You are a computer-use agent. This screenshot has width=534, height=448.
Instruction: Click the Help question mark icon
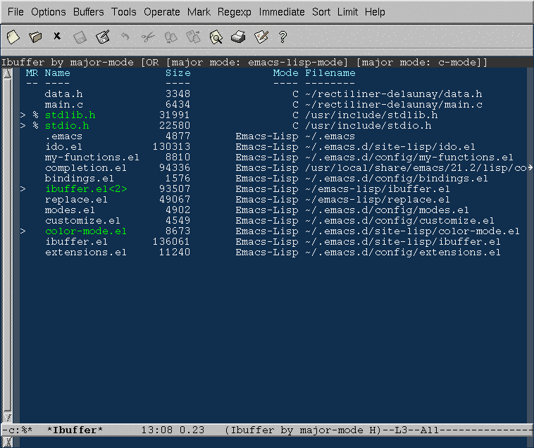(283, 37)
